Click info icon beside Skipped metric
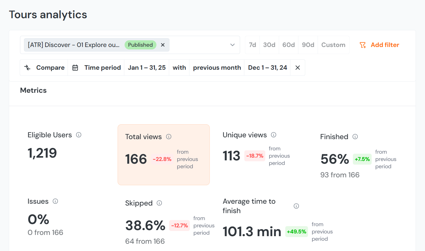This screenshot has height=251, width=425. click(x=159, y=203)
